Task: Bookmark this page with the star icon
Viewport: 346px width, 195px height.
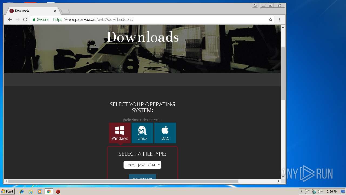Action: pyautogui.click(x=270, y=19)
